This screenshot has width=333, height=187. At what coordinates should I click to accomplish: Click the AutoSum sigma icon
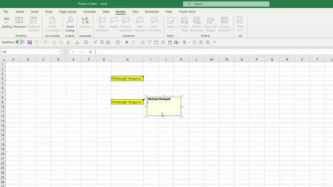point(133,43)
